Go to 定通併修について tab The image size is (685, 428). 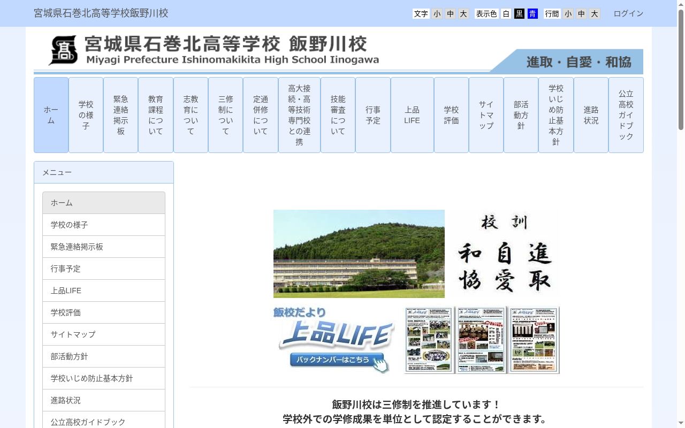[261, 115]
